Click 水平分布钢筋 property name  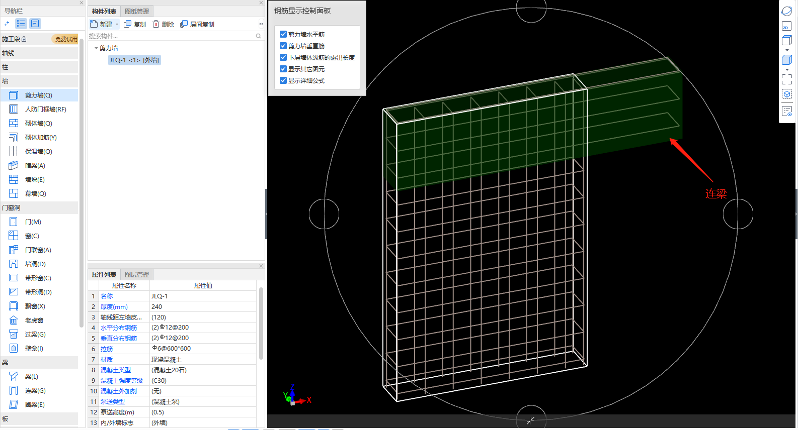[x=119, y=328]
